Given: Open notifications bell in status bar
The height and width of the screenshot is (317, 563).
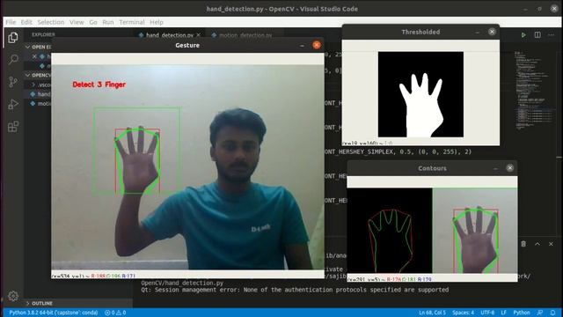Looking at the screenshot, I should (553, 313).
